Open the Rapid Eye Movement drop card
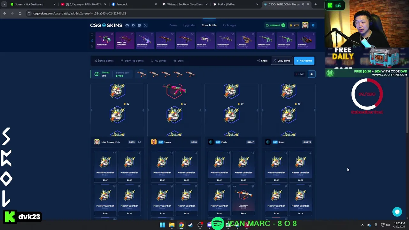Image resolution: width=409 pixels, height=230 pixels. click(x=125, y=41)
